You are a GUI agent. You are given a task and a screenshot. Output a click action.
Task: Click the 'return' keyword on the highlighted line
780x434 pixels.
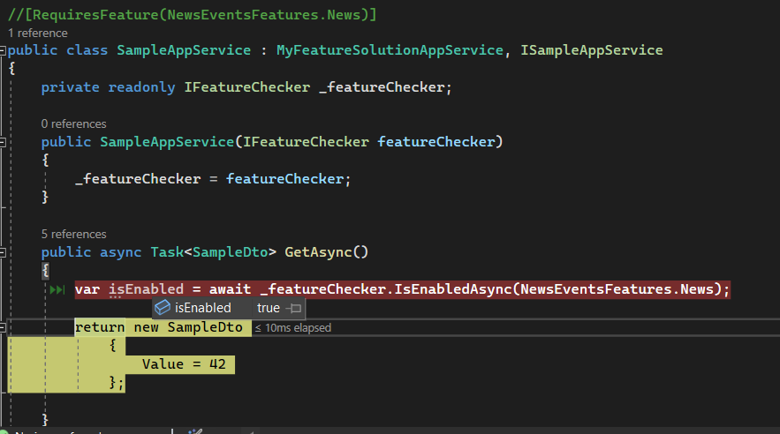coord(100,327)
